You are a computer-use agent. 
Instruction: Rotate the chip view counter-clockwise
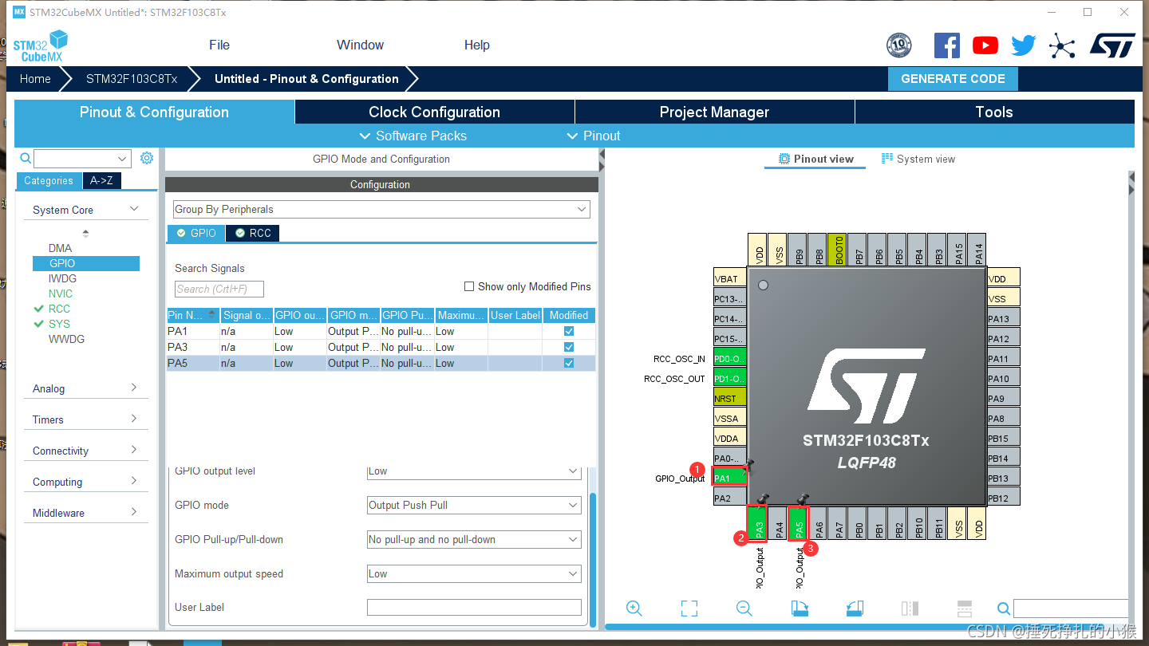pyautogui.click(x=855, y=609)
